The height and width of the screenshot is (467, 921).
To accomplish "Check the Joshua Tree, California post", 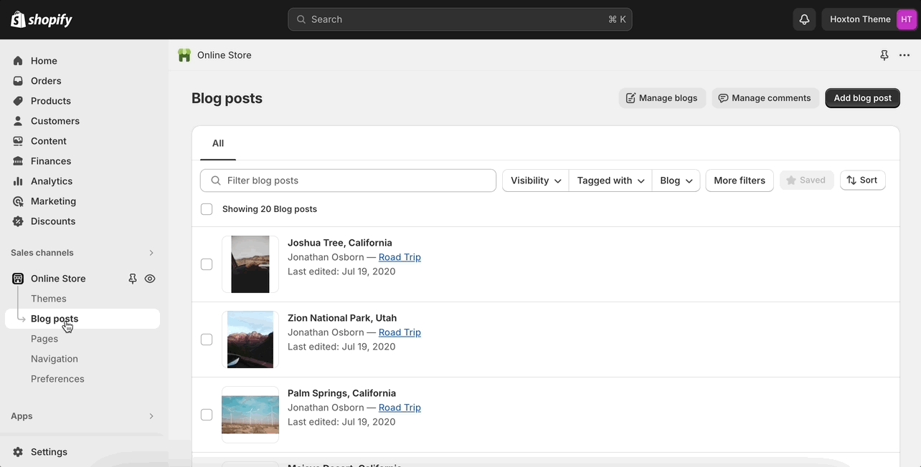I will click(x=207, y=264).
